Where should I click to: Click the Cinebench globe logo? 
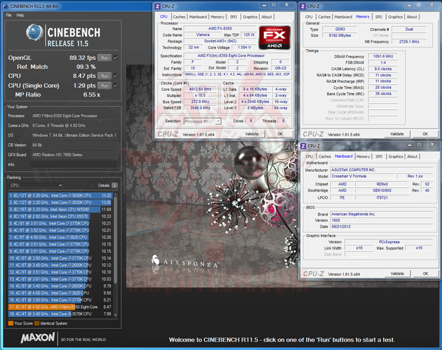coord(34,32)
